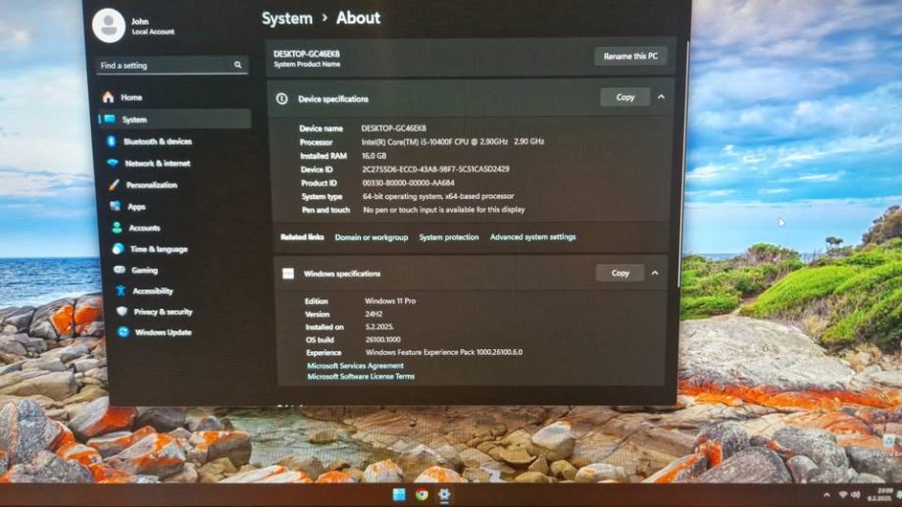
Task: Click the Windows Feature Experience Pack text
Action: coord(444,352)
